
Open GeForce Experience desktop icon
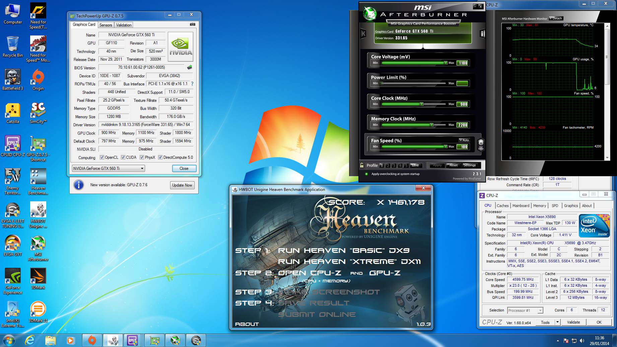click(x=13, y=281)
